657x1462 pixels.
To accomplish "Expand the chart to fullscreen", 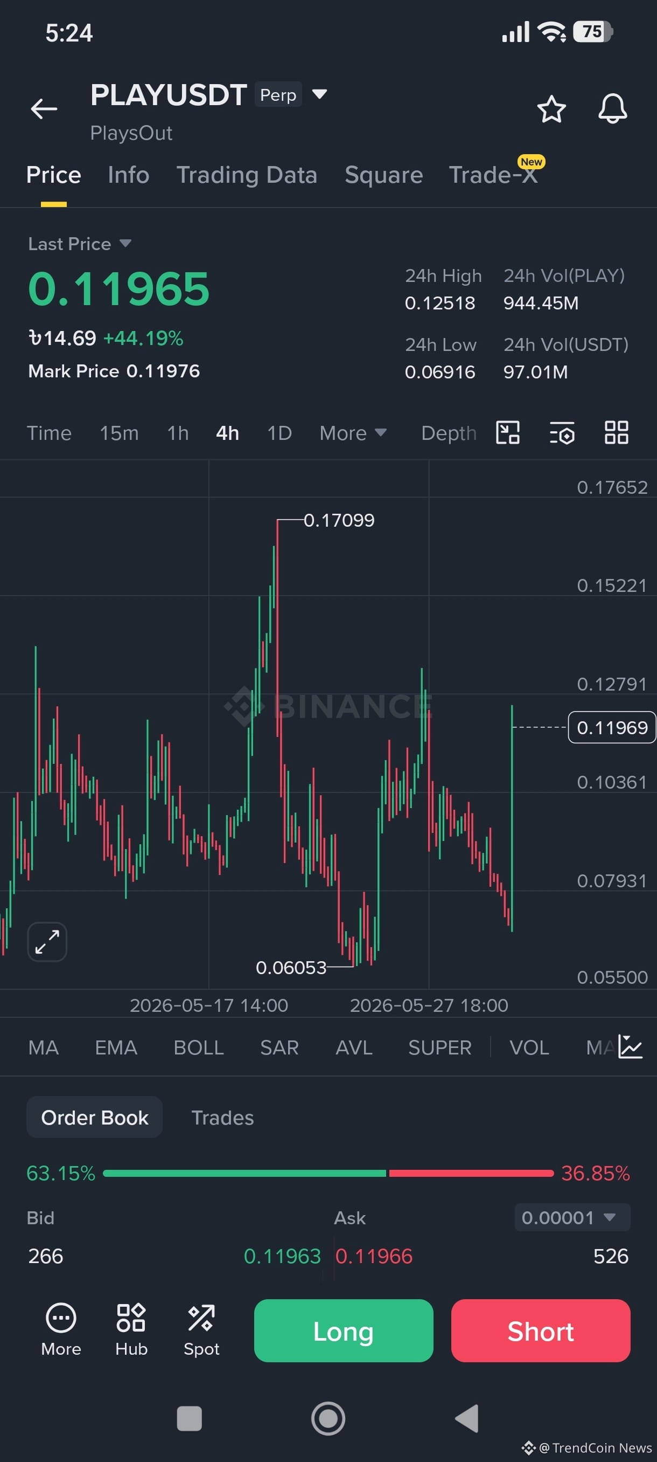I will 47,942.
